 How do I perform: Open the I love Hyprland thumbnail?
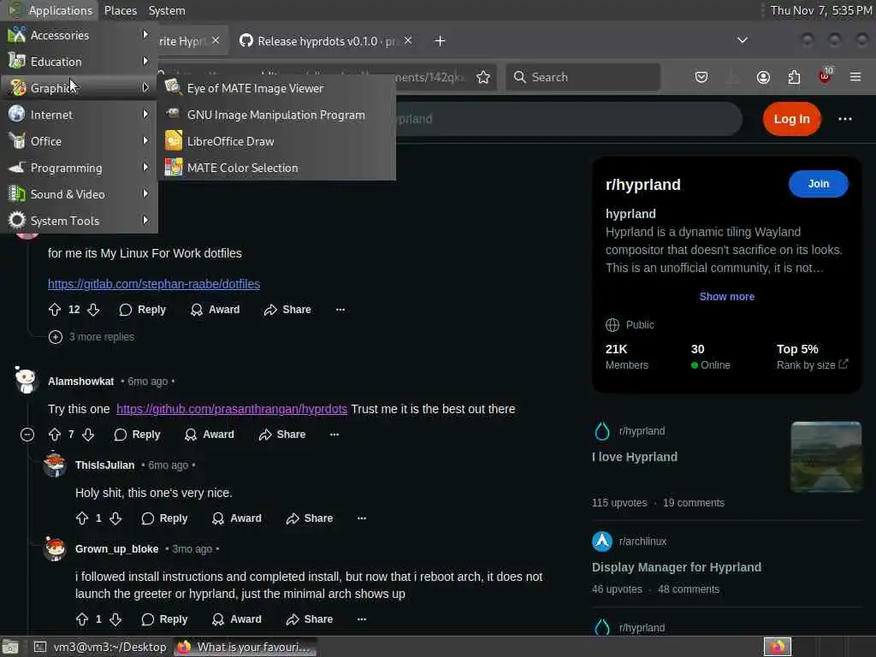pyautogui.click(x=826, y=457)
